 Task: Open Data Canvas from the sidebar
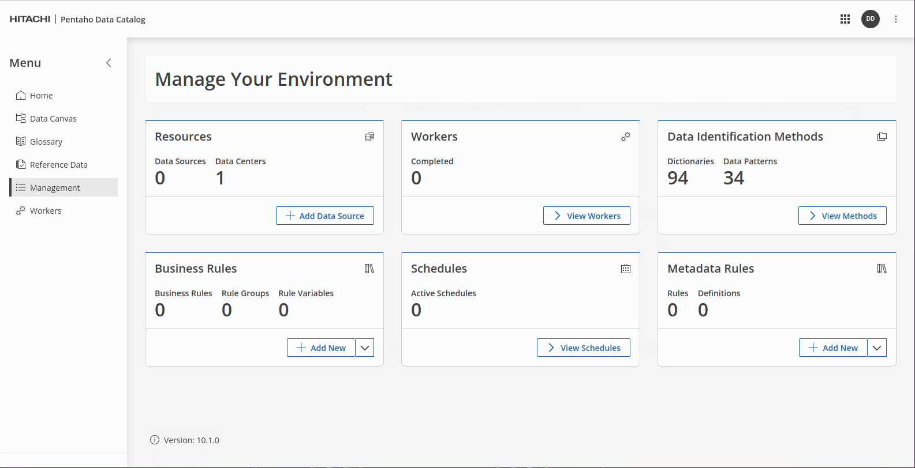click(x=53, y=119)
